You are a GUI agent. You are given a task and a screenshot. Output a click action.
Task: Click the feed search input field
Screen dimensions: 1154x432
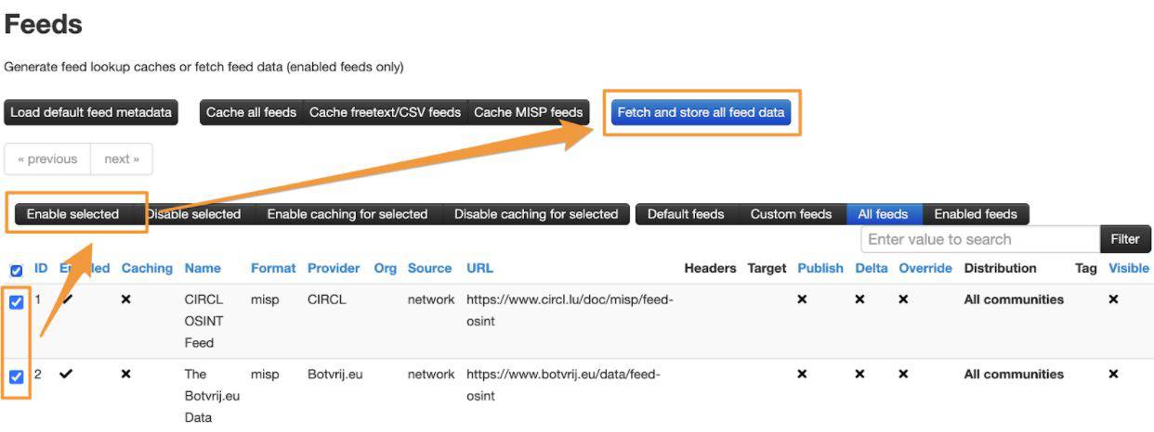click(979, 239)
